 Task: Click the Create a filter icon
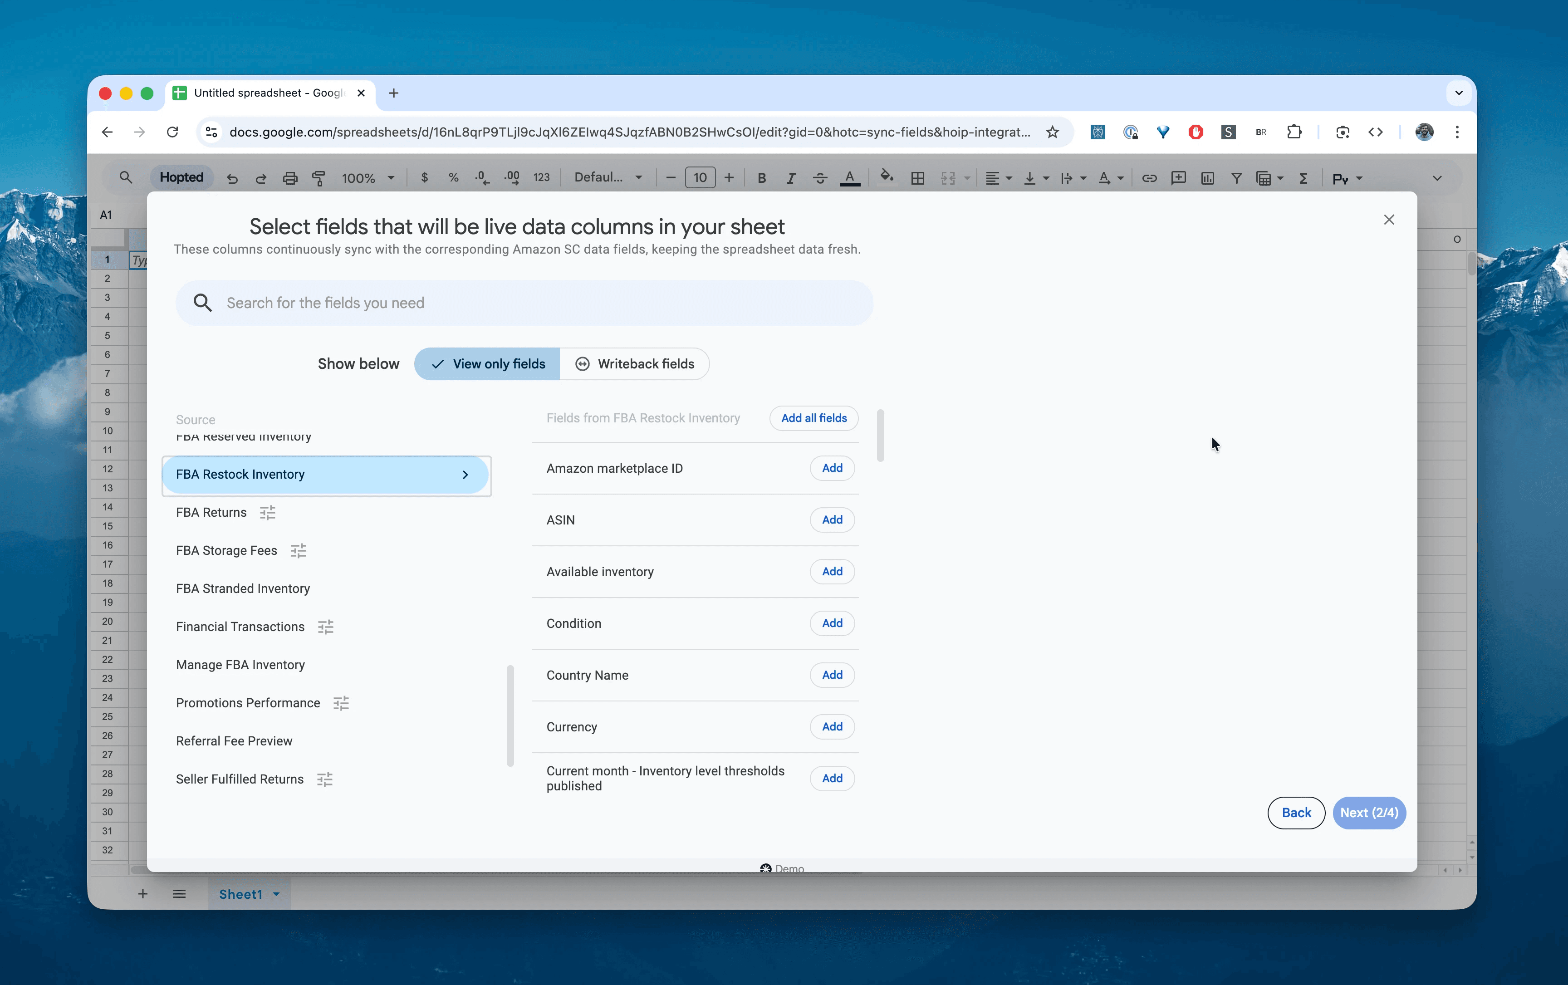pos(1236,178)
